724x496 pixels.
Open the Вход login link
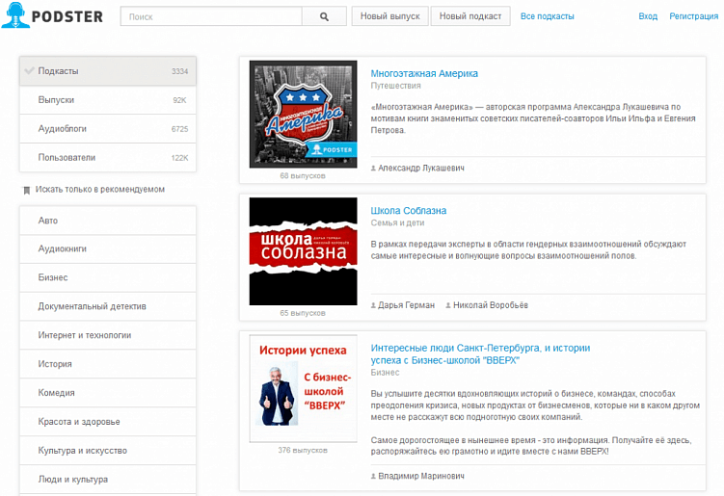click(648, 16)
